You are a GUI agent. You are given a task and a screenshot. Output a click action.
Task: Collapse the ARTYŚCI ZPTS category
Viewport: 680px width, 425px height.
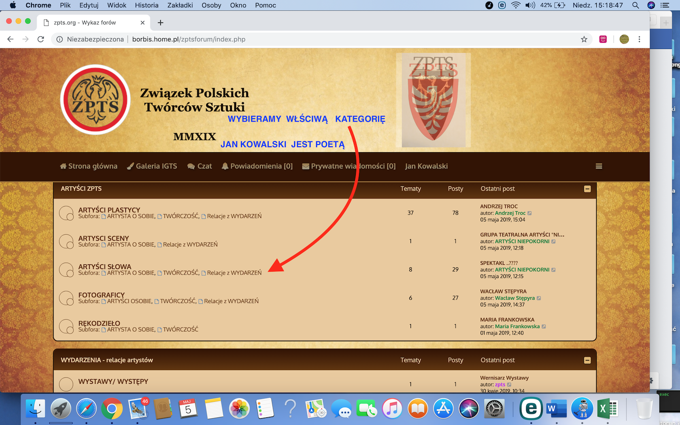587,189
